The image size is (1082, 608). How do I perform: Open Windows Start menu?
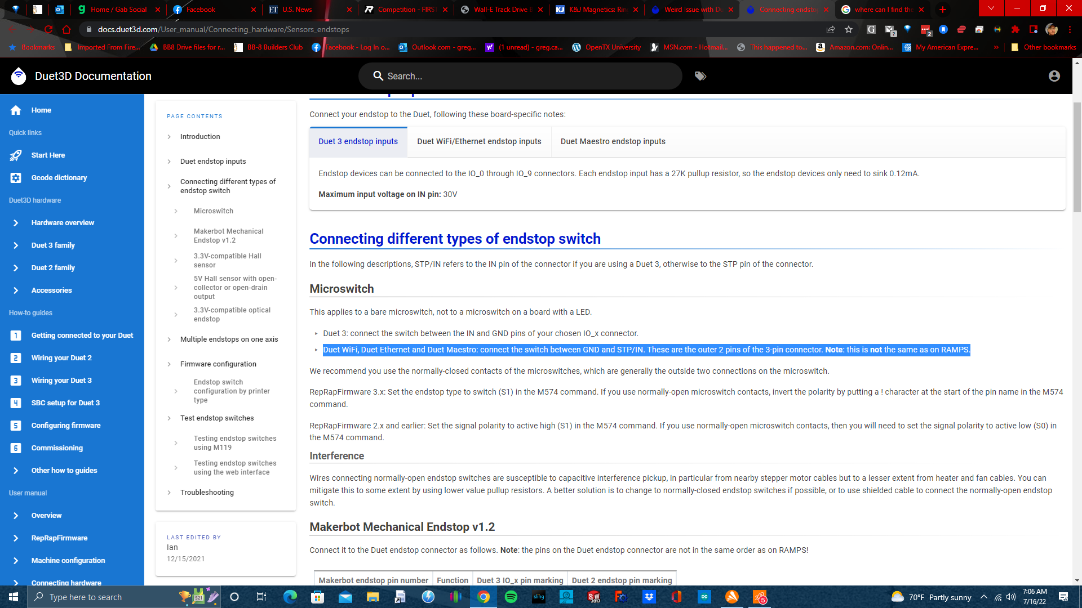14,597
